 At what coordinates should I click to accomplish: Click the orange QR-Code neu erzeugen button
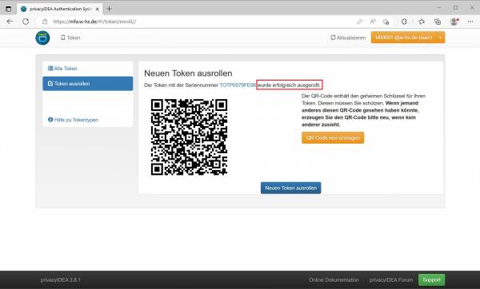pyautogui.click(x=333, y=138)
